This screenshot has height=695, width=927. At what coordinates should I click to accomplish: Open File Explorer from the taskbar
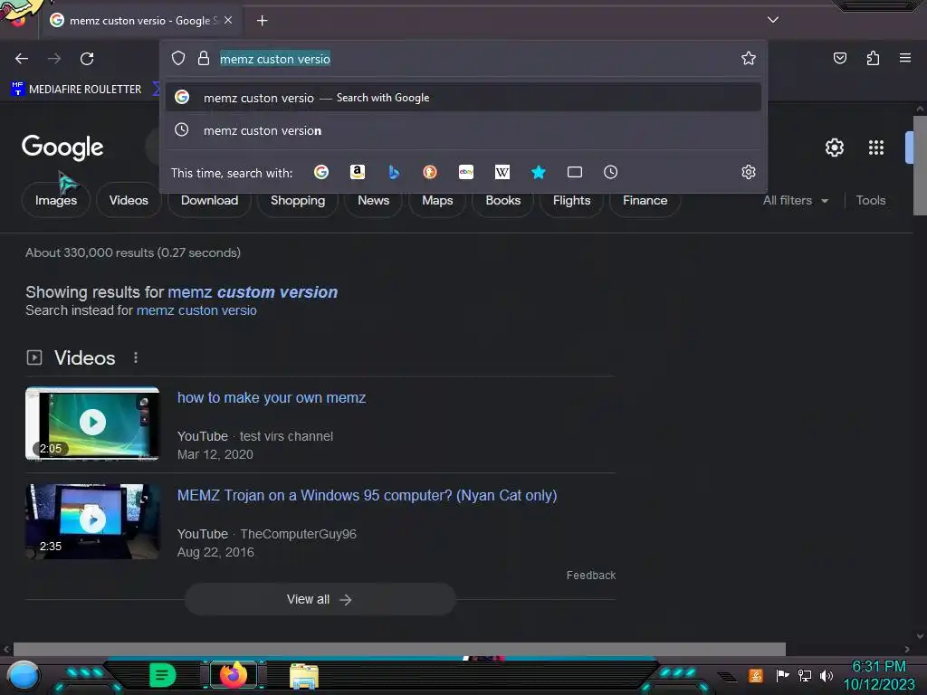pos(304,676)
